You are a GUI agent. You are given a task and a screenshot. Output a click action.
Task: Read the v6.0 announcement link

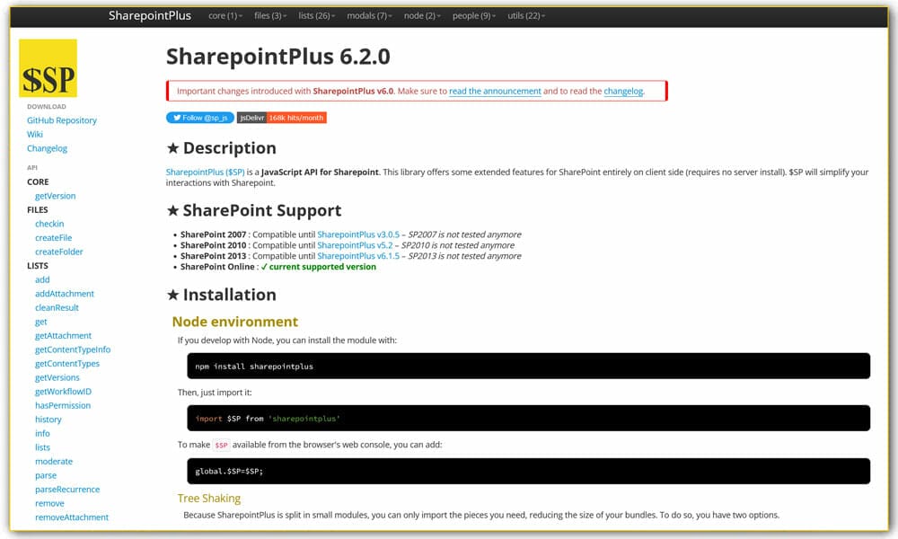click(495, 91)
